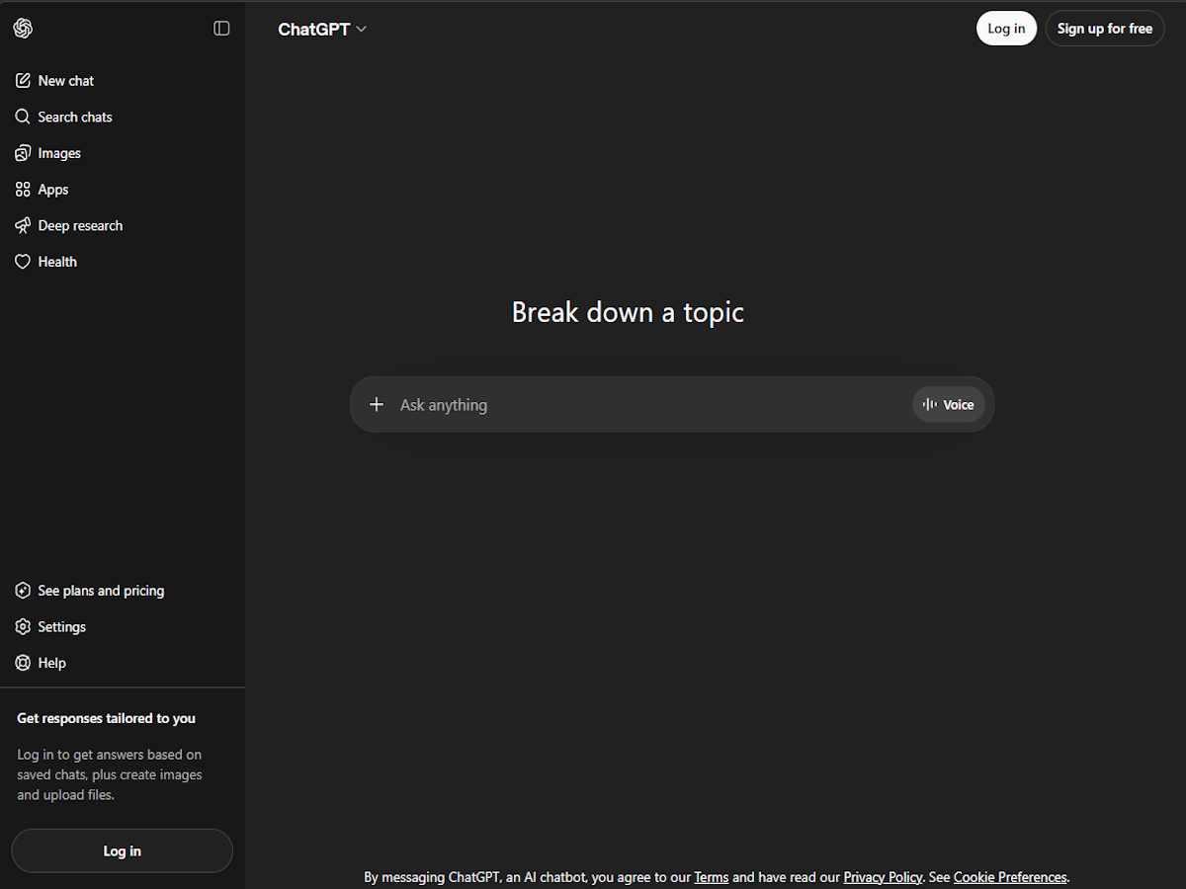Click the Terms link
Screen dimensions: 1186x889
click(x=711, y=876)
